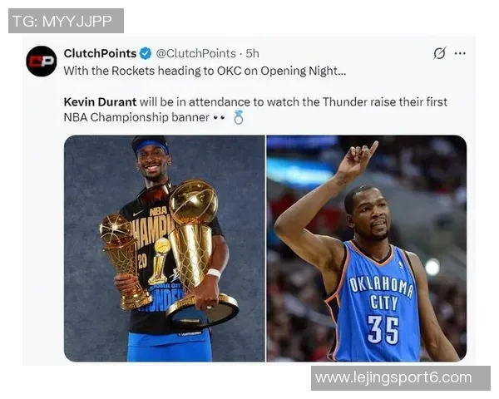Open the ClutchPoints display name
The height and width of the screenshot is (399, 499).
(100, 53)
